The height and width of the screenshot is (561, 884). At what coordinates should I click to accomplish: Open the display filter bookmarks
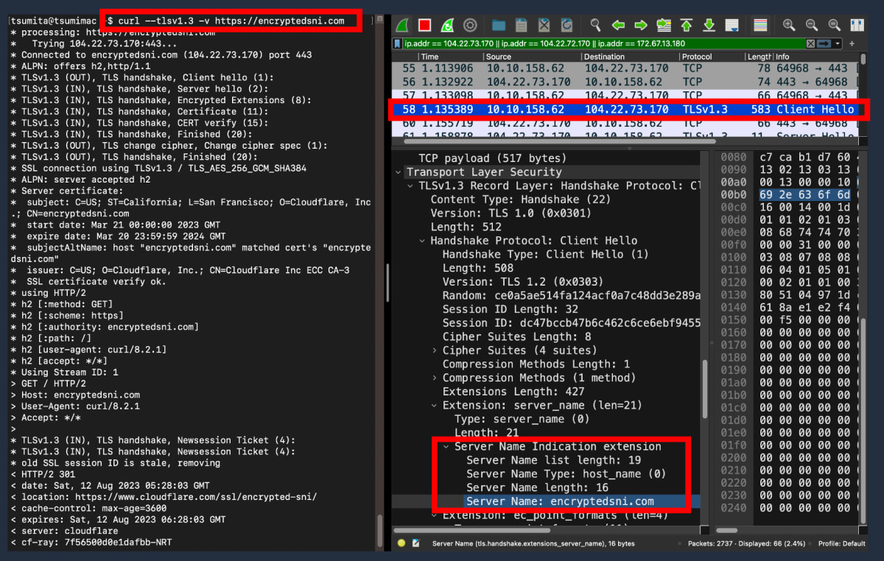(x=397, y=43)
